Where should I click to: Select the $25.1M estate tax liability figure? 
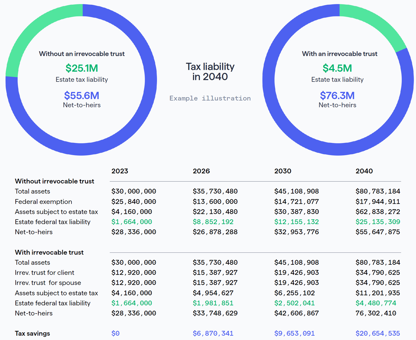tap(82, 68)
